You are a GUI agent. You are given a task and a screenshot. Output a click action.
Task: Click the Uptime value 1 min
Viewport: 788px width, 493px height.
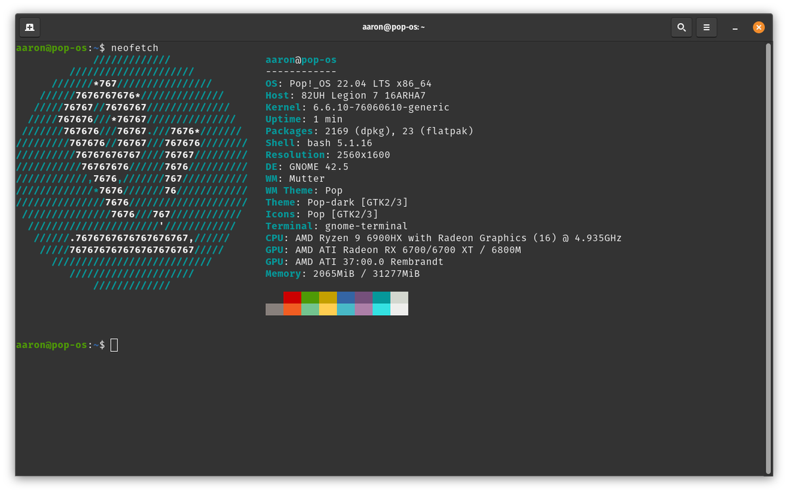coord(328,119)
